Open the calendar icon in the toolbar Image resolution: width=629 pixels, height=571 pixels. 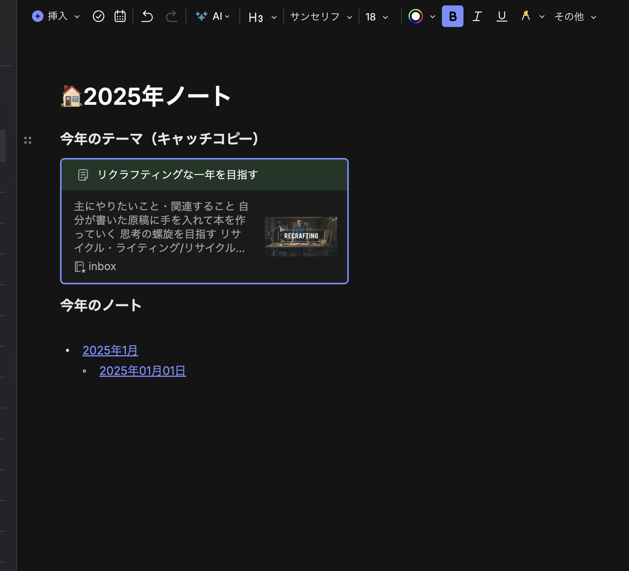pos(120,16)
